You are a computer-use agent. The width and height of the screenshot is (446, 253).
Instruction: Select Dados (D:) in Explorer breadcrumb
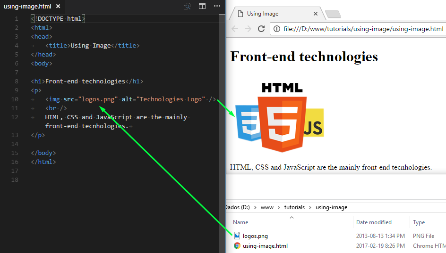[238, 207]
